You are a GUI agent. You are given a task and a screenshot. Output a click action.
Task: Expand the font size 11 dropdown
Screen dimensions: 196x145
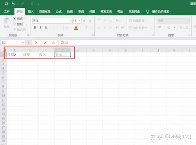80,20
